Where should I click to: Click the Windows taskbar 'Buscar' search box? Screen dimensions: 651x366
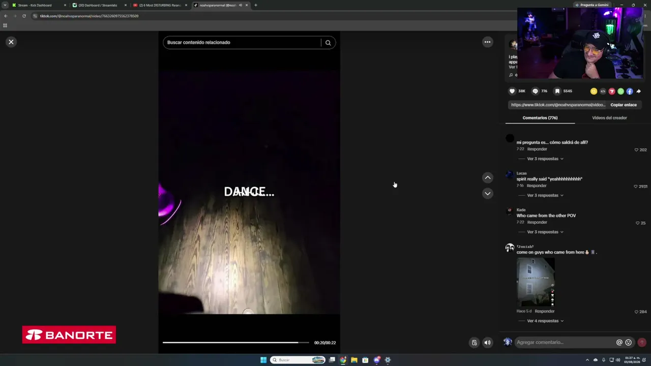tap(298, 360)
